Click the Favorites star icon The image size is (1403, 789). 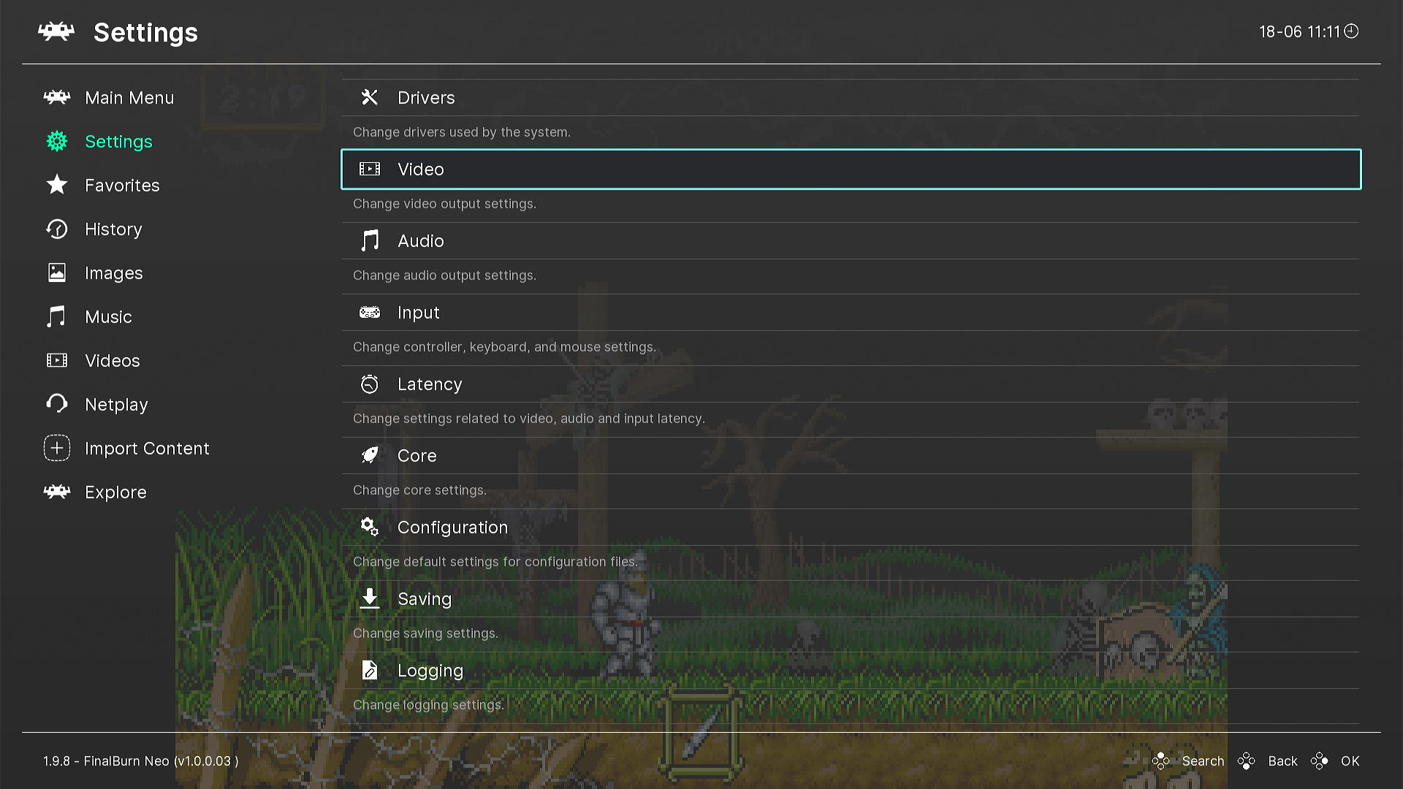[x=57, y=185]
